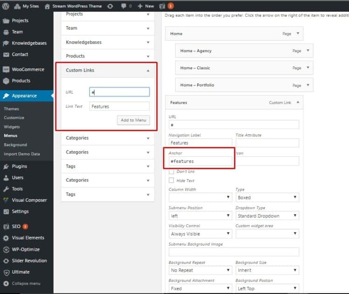Open Plugins from the sidebar icon
Screen dimensions: 349x294
pyautogui.click(x=6, y=167)
